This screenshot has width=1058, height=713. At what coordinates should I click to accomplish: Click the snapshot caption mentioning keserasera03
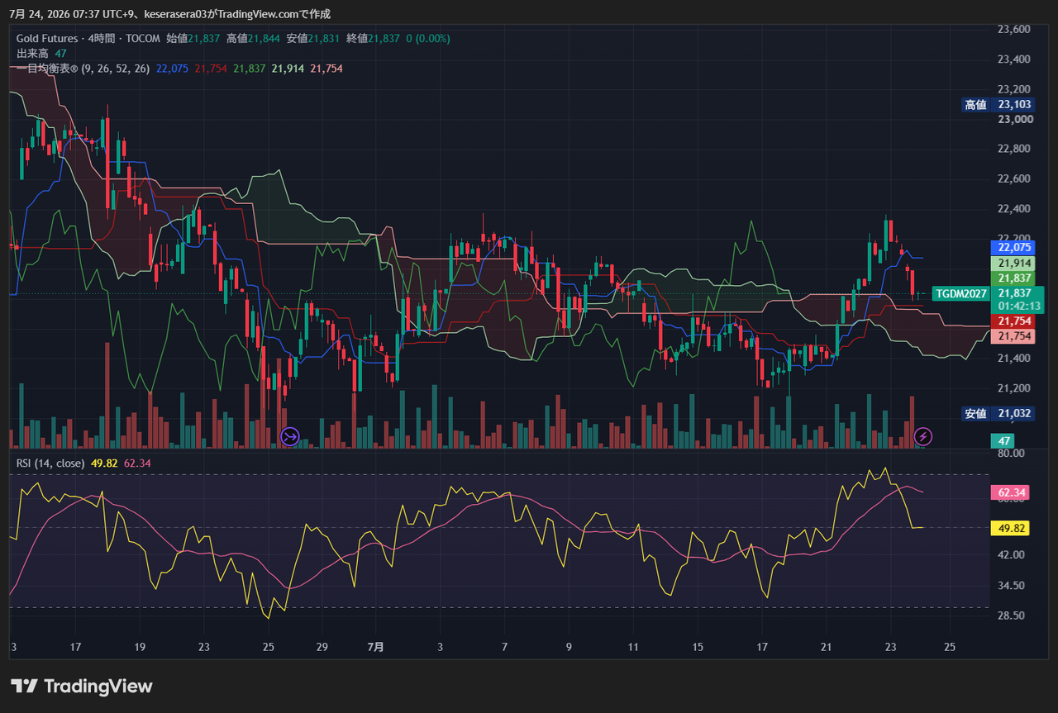(170, 14)
